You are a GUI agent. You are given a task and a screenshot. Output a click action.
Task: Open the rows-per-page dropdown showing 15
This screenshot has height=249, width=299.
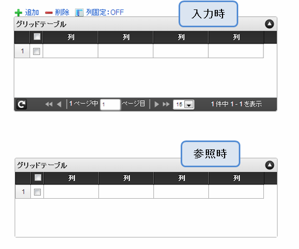184,104
